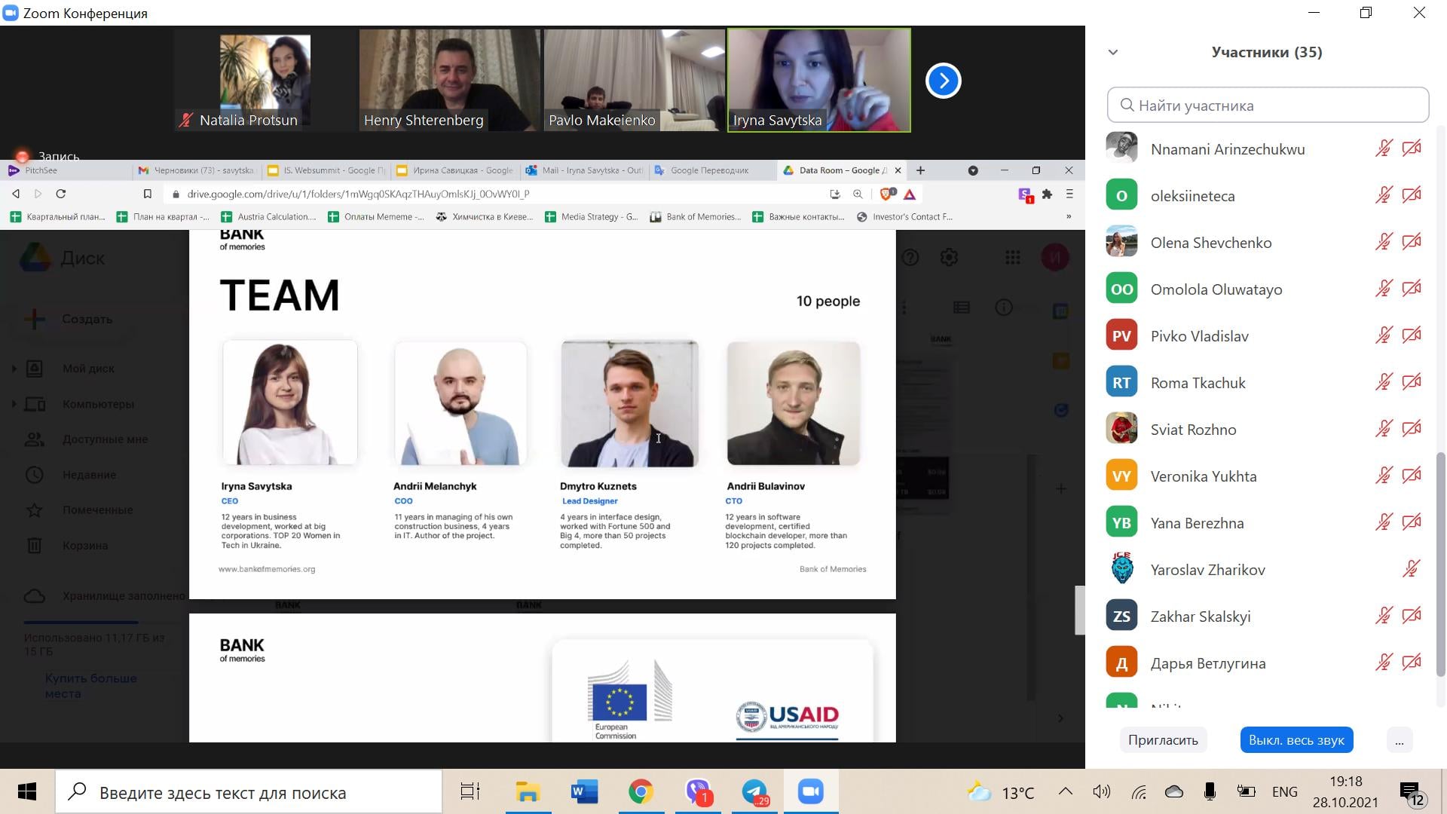
Task: Reload the browser page
Action: tap(61, 194)
